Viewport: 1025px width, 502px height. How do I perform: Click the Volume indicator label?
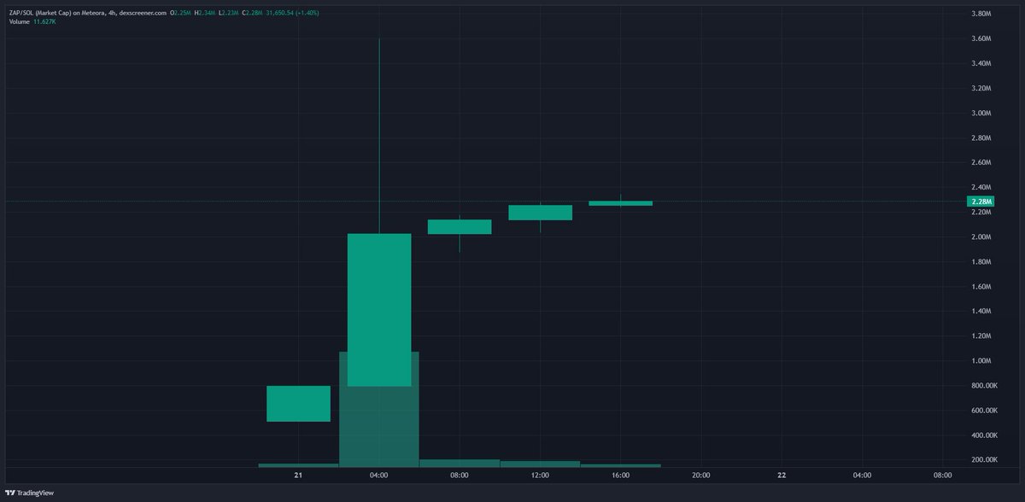pos(17,23)
